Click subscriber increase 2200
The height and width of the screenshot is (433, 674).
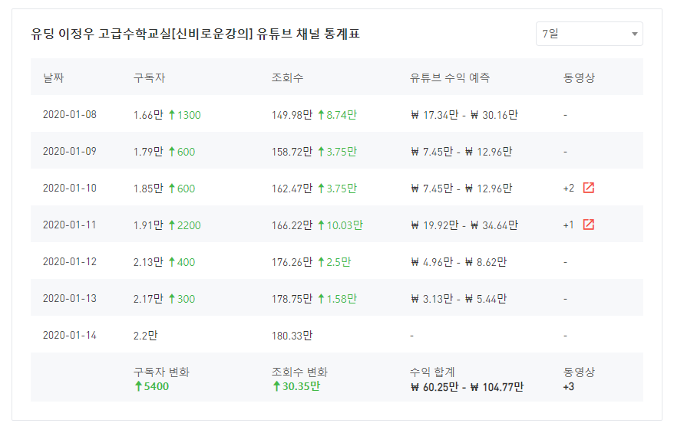click(x=185, y=225)
